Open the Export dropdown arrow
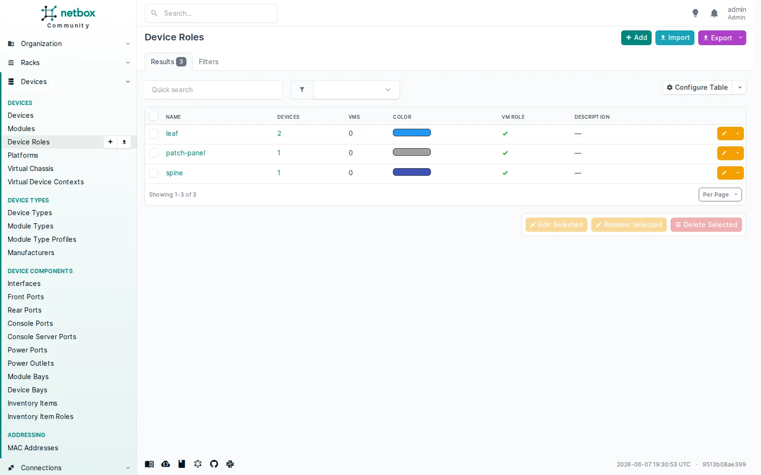 (741, 38)
